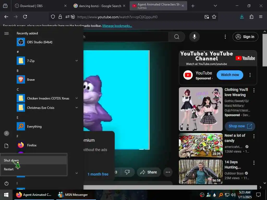Select the Agent Animated Characters tab

tap(158, 6)
